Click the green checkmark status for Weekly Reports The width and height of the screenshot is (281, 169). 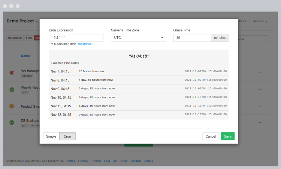[x=12, y=89]
